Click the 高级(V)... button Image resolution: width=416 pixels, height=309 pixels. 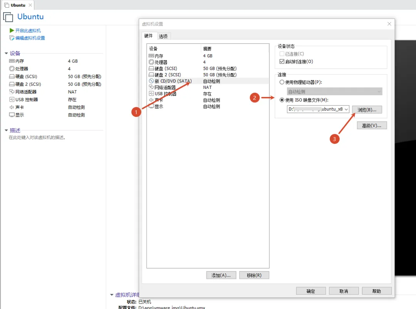(x=372, y=125)
